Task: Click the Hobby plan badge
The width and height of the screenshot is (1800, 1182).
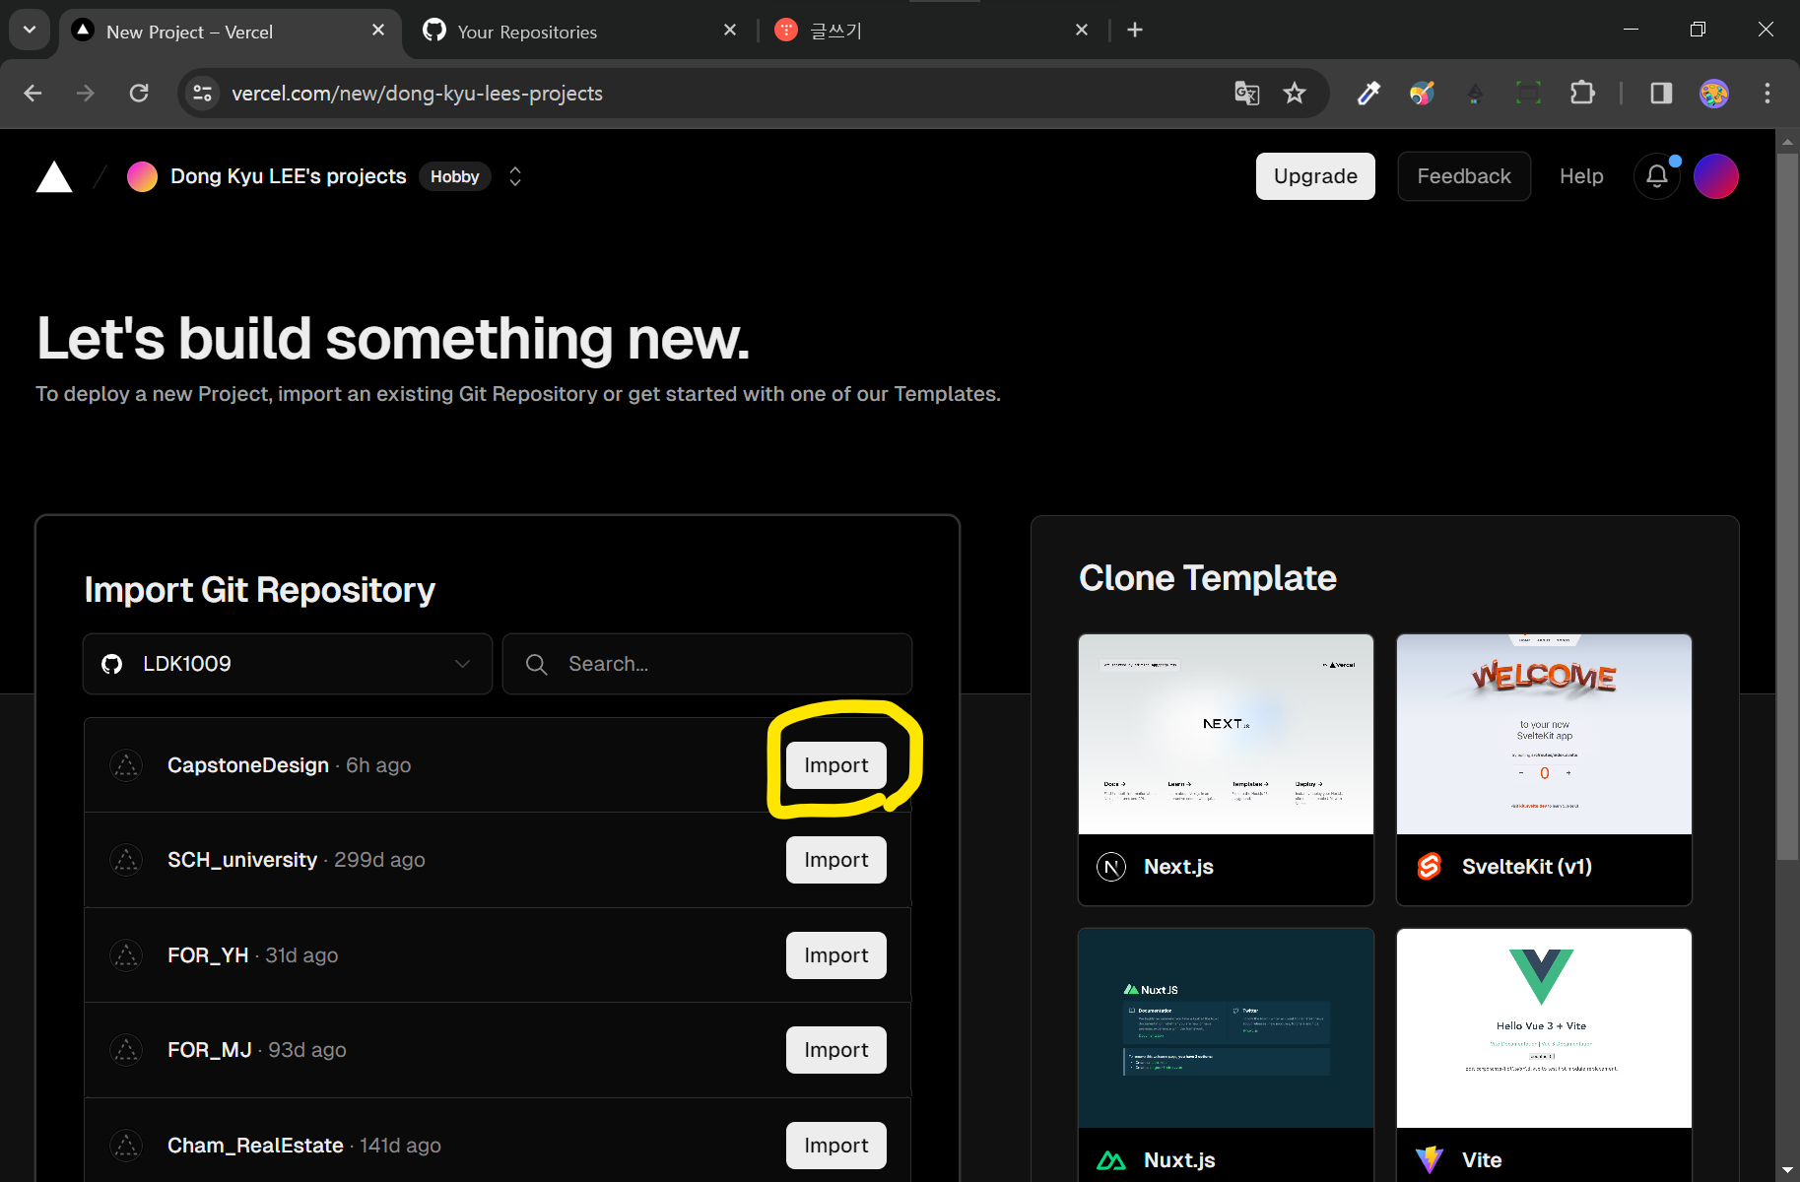Action: pyautogui.click(x=454, y=176)
